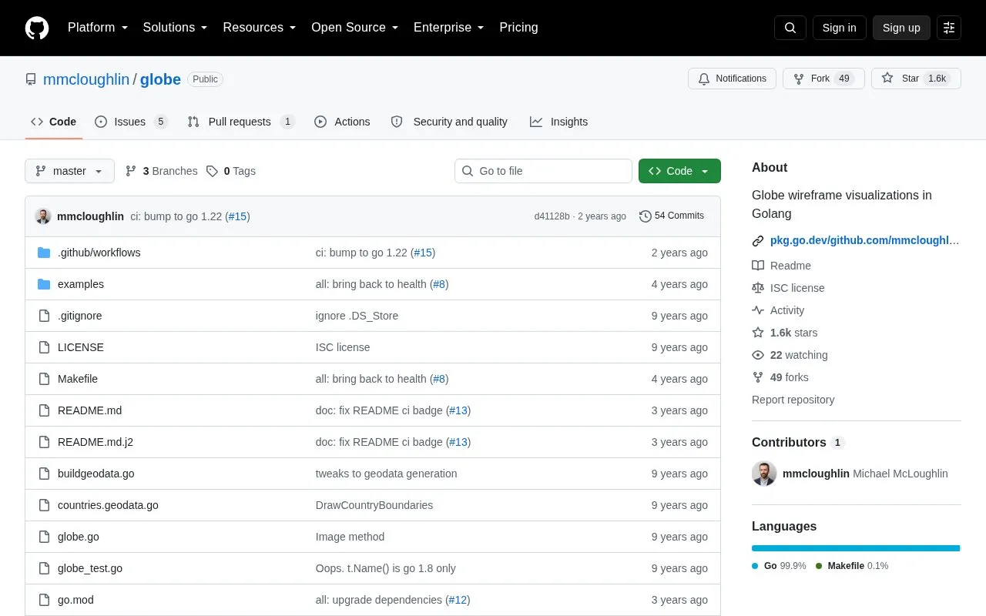Star the globe repository
This screenshot has height=616, width=986.
[x=916, y=79]
